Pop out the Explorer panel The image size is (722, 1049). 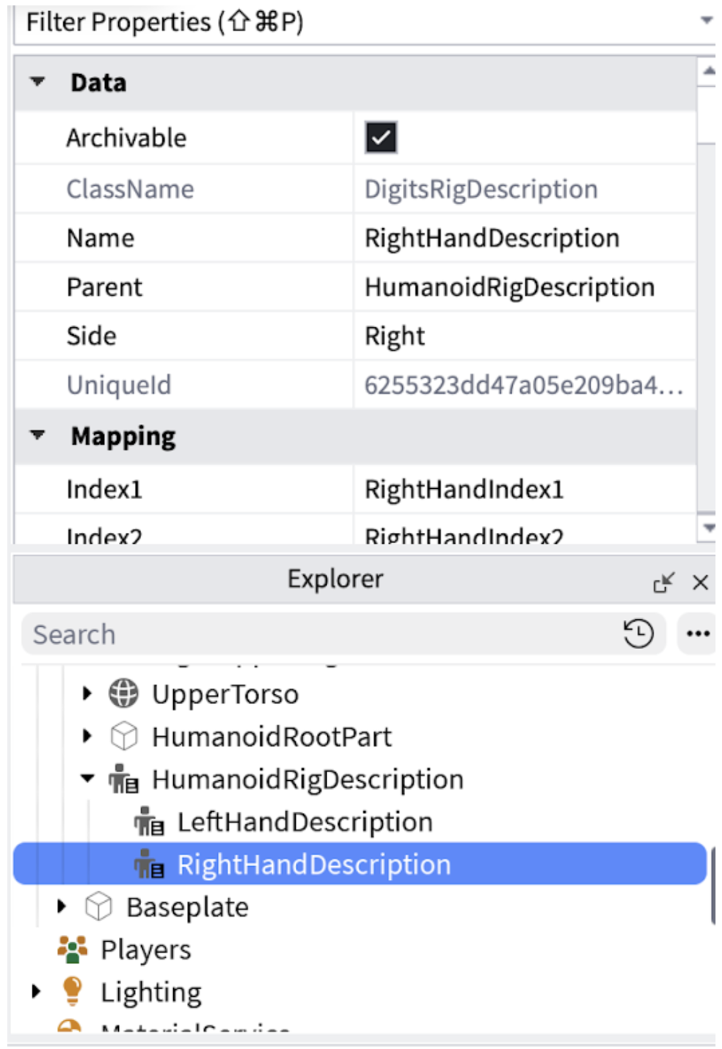coord(664,582)
